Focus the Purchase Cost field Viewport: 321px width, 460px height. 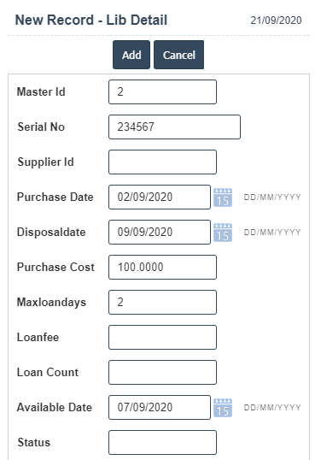(x=162, y=268)
